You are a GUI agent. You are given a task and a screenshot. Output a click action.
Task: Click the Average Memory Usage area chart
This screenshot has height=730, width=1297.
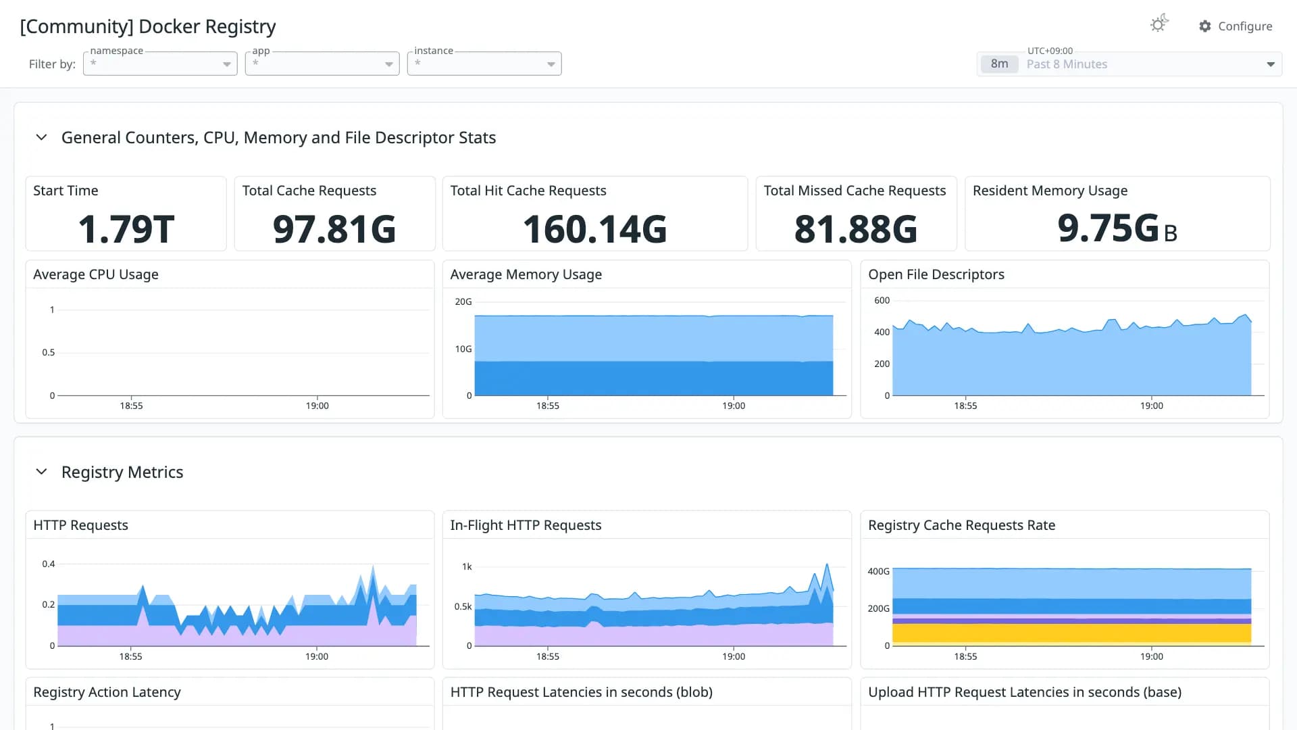pos(653,355)
